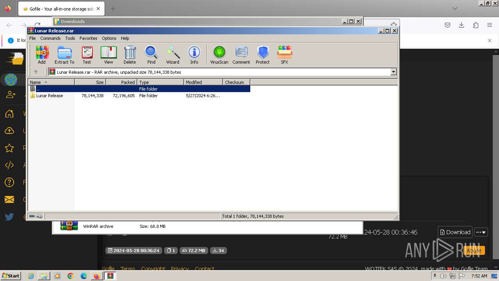The height and width of the screenshot is (281, 499).
Task: Click the Gofile home sidebar icon
Action: [x=9, y=114]
